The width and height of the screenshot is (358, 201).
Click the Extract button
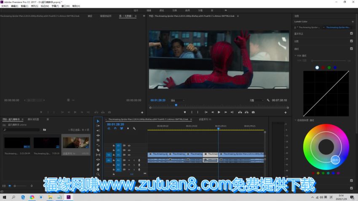[246, 112]
